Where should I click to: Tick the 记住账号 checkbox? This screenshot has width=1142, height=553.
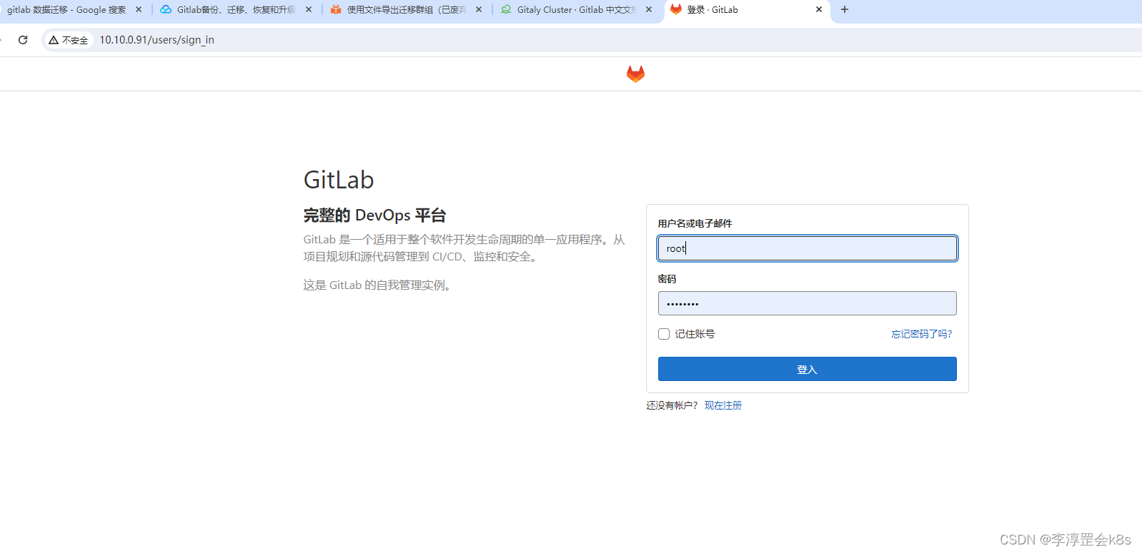tap(664, 334)
